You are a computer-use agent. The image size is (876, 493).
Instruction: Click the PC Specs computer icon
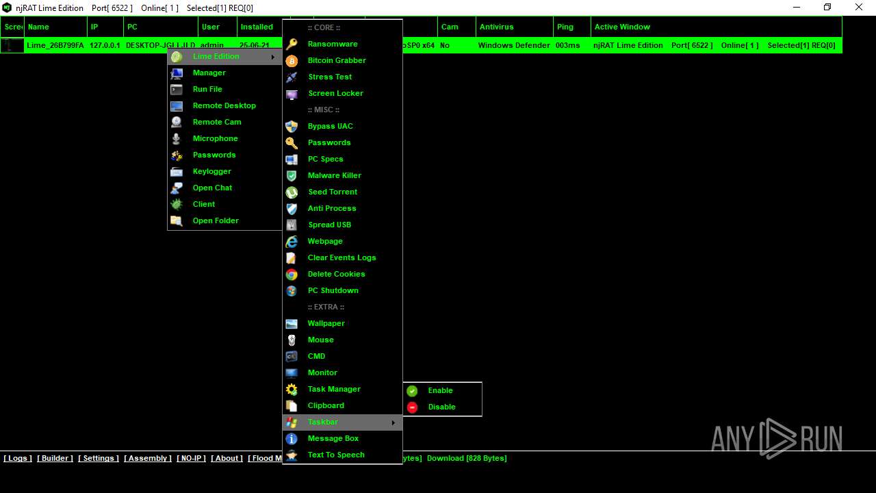click(292, 159)
